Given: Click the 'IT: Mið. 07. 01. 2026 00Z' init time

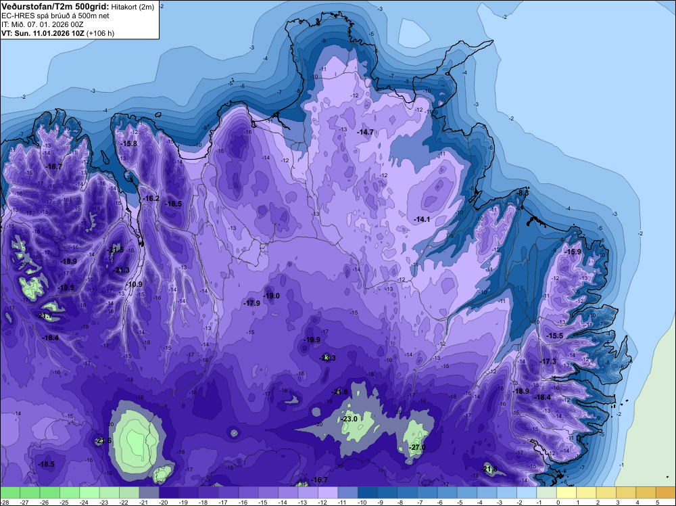Looking at the screenshot, I should pos(43,24).
